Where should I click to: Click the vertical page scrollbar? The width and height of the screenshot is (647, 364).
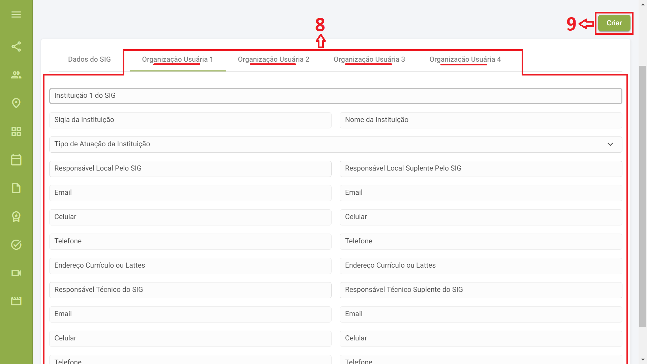pyautogui.click(x=643, y=195)
